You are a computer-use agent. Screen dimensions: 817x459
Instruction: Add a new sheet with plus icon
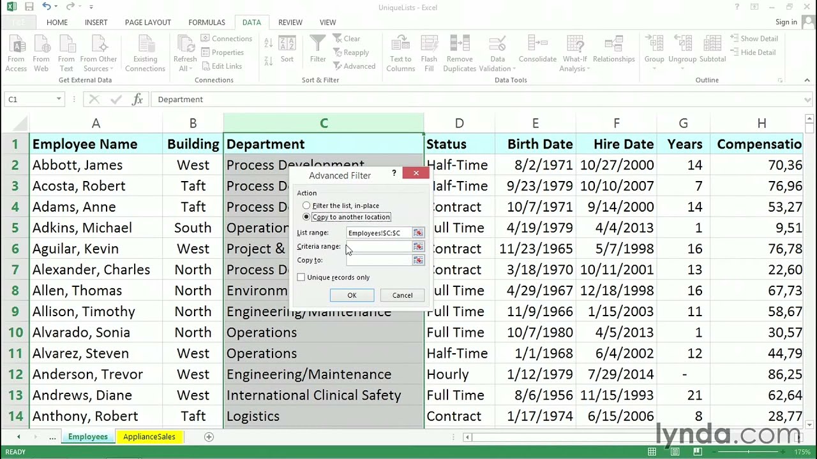[x=209, y=437]
